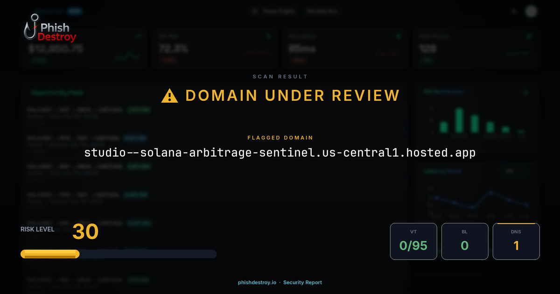Open the user avatar in the top-right corner
Viewport: 560px width, 294px height.
point(531,11)
